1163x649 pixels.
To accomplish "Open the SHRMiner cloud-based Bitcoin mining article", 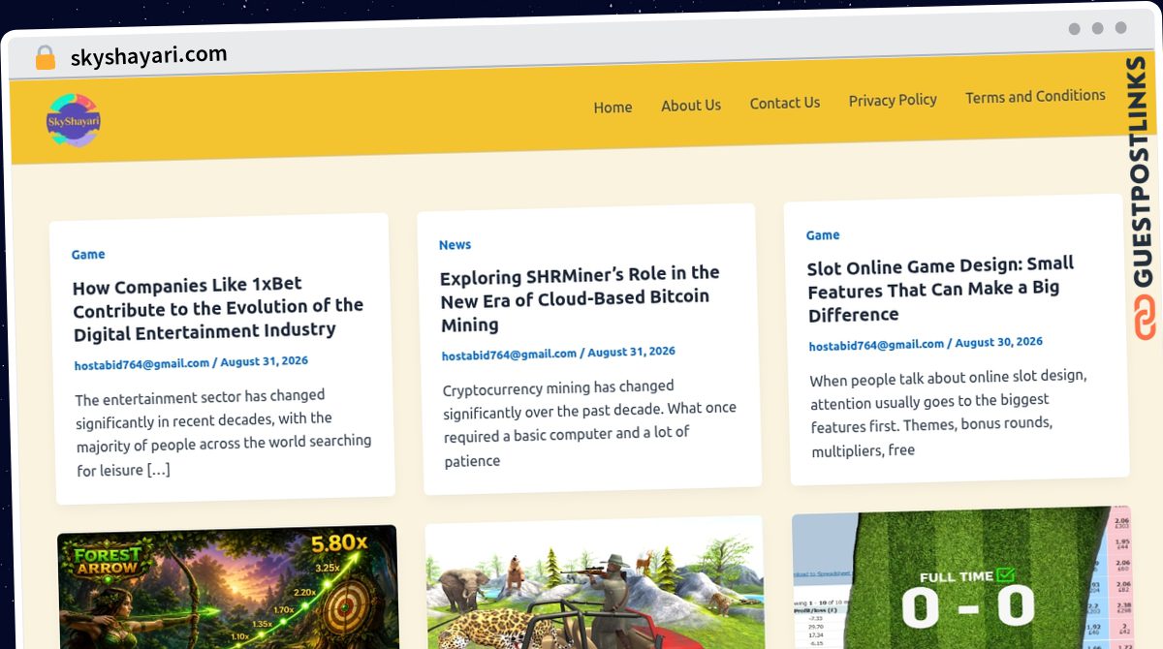I will click(580, 298).
